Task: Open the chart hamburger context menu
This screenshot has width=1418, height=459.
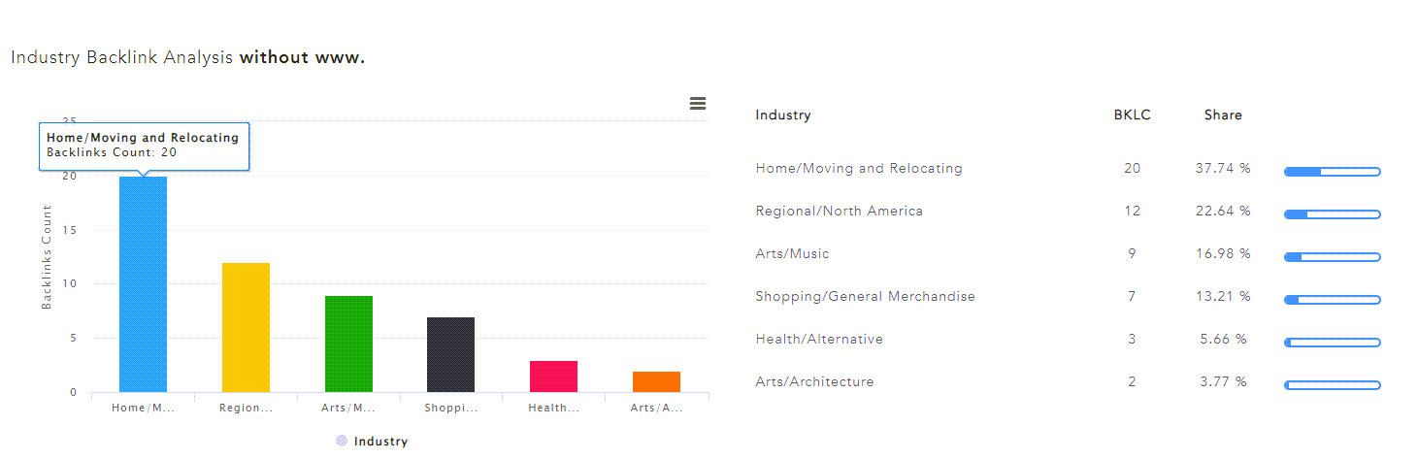Action: pyautogui.click(x=697, y=104)
